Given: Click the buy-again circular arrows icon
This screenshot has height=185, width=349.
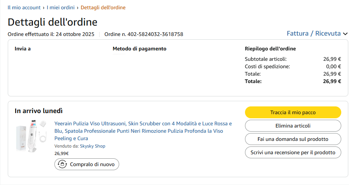Looking at the screenshot, I should click(x=62, y=164).
